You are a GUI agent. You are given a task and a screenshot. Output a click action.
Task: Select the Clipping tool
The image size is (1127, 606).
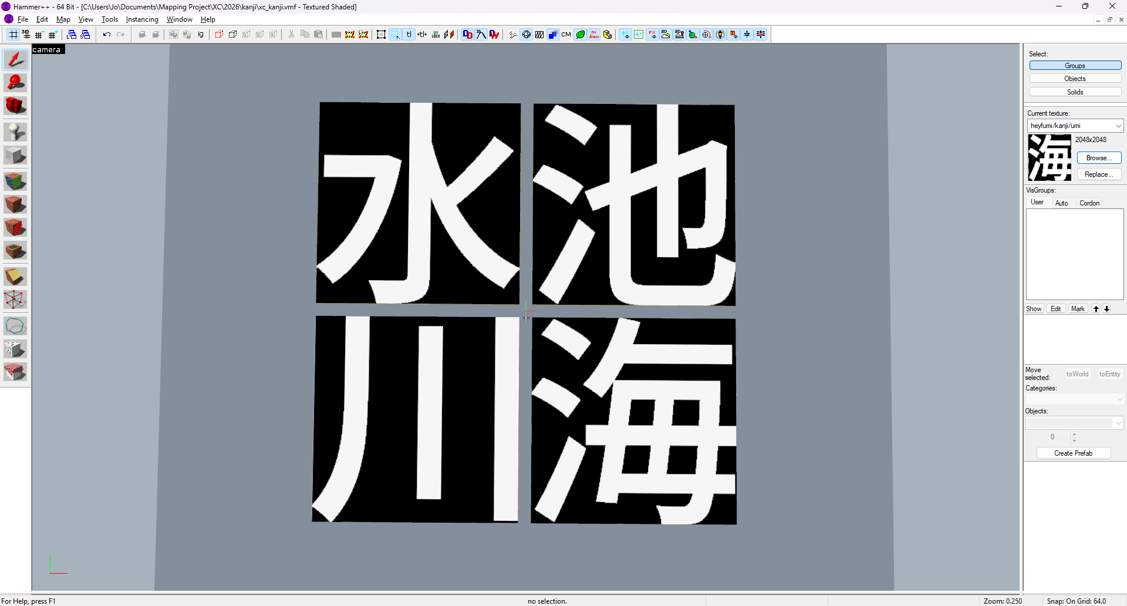15,277
